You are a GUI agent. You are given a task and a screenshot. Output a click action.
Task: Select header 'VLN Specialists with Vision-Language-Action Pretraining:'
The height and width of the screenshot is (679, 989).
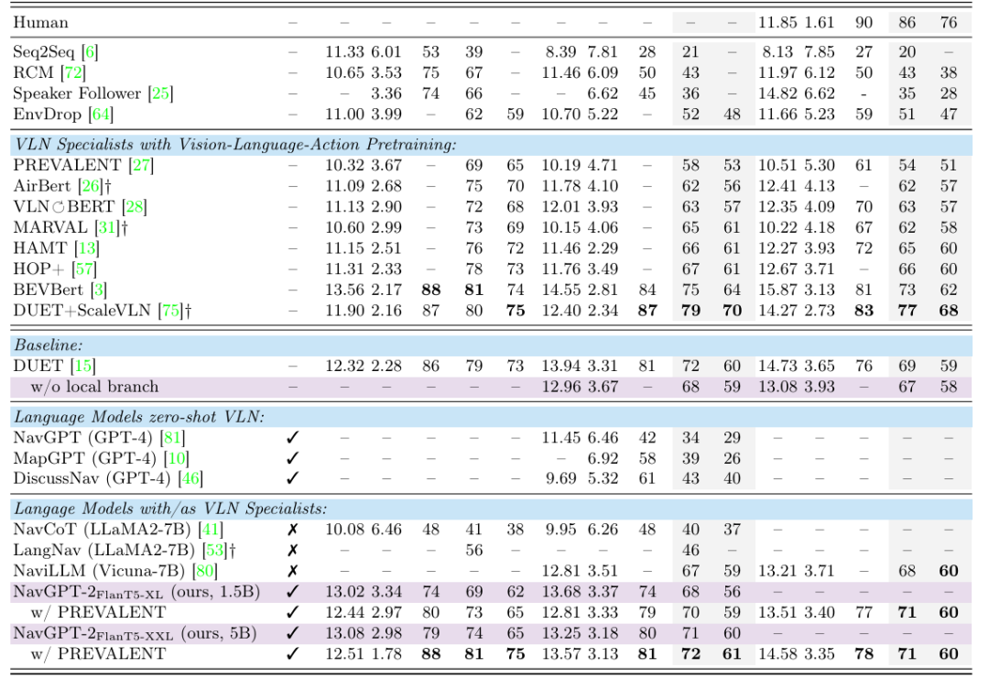[235, 145]
